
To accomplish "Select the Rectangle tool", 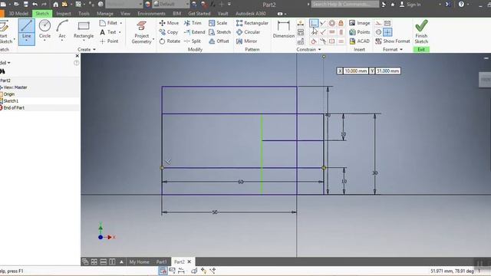I will pyautogui.click(x=84, y=31).
